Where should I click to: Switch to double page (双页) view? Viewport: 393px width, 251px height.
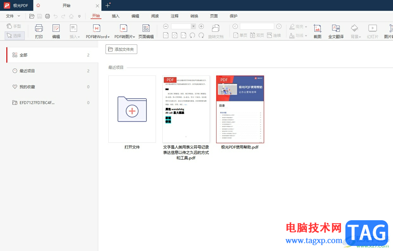[257, 35]
